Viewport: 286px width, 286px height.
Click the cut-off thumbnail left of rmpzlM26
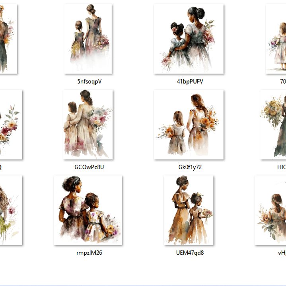click(x=10, y=210)
